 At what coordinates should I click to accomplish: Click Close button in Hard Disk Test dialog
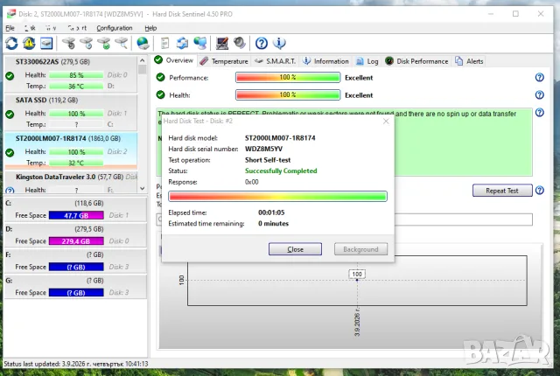[x=295, y=249]
